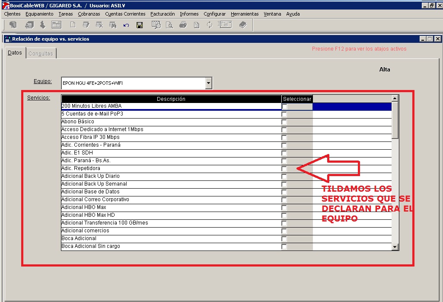Tick the Seleccionar checkbox for Abono Básico

pos(284,122)
